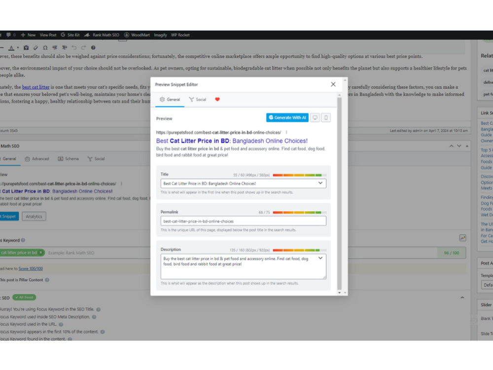
Task: Click the Permalink length progress bar
Action: pos(299,213)
